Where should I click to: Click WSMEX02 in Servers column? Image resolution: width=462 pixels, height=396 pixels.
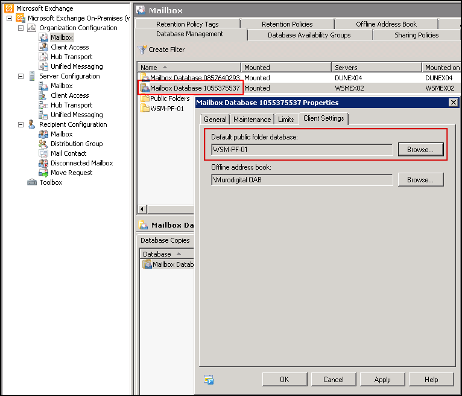[x=349, y=88]
